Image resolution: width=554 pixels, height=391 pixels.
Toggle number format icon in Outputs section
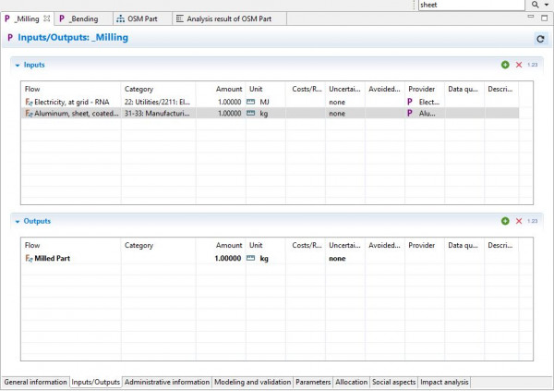click(x=532, y=221)
